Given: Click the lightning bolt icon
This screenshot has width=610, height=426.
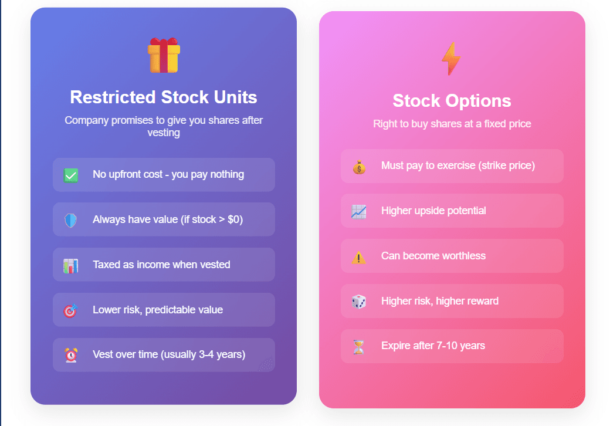Looking at the screenshot, I should click(x=452, y=59).
